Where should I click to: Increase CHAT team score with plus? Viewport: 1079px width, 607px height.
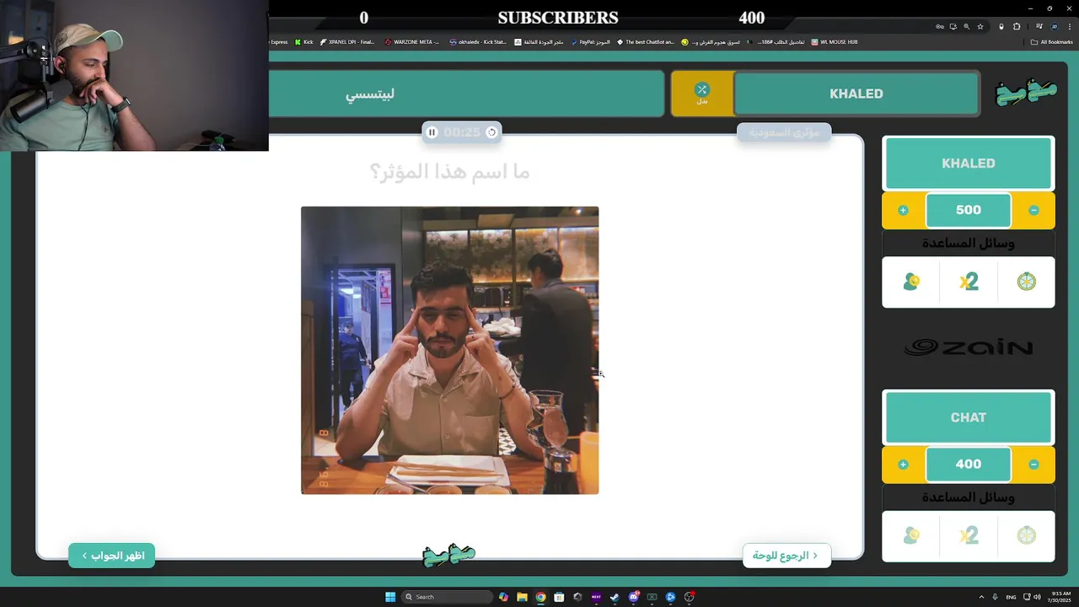[x=903, y=465]
